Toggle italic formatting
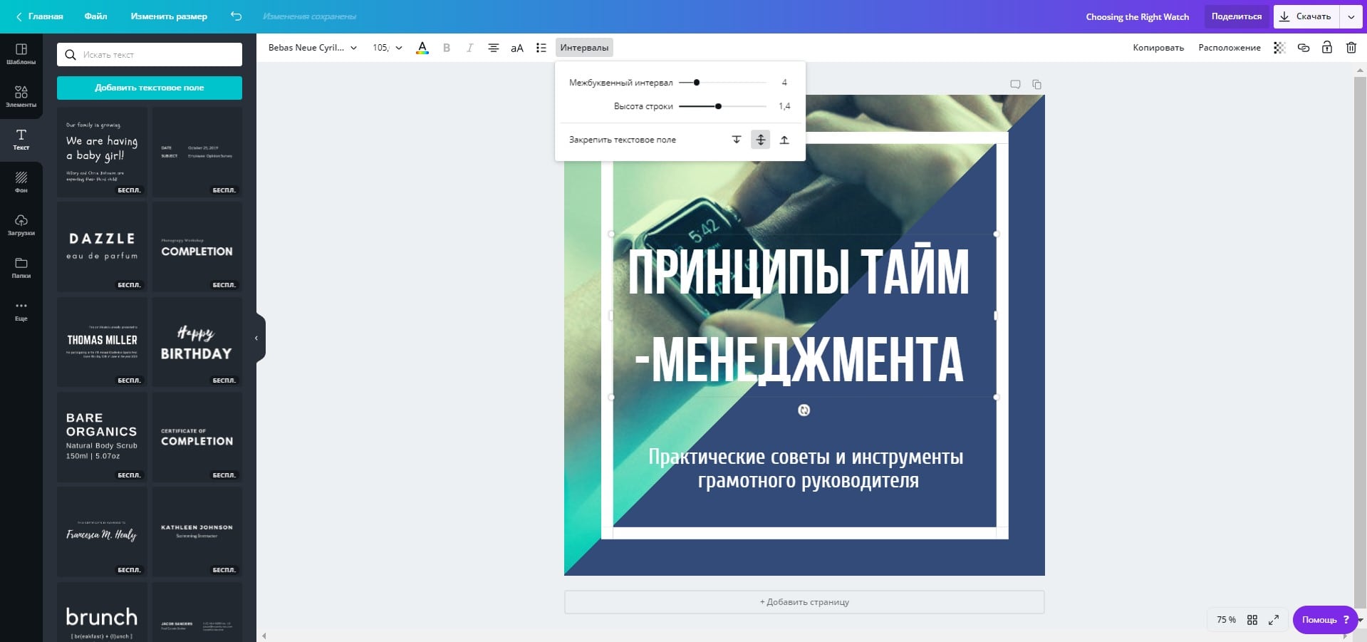The image size is (1367, 642). click(x=469, y=48)
